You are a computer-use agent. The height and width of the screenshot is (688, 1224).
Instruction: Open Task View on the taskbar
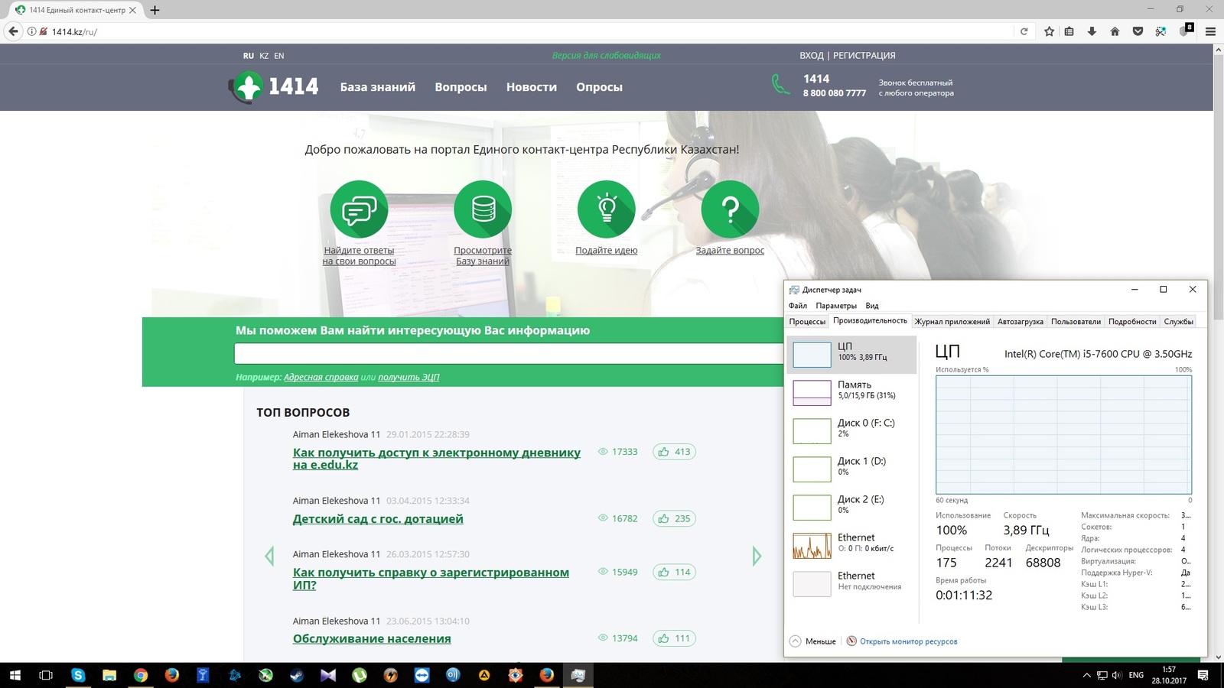[46, 675]
